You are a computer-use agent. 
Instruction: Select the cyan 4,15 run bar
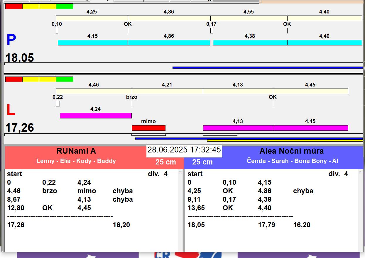[x=93, y=43]
